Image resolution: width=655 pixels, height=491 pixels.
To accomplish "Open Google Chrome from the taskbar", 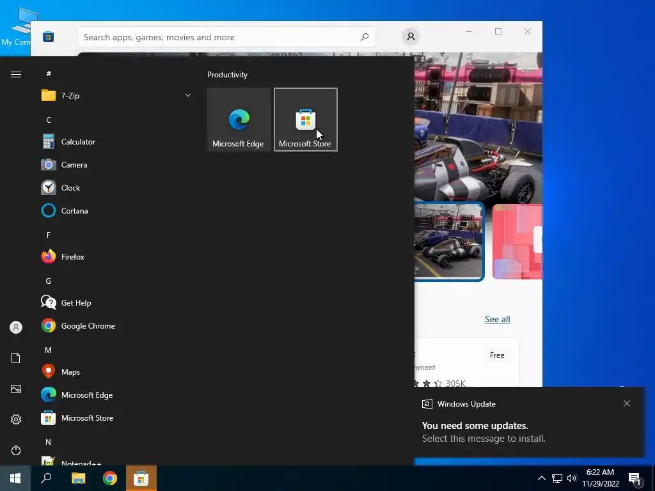I will coord(110,478).
